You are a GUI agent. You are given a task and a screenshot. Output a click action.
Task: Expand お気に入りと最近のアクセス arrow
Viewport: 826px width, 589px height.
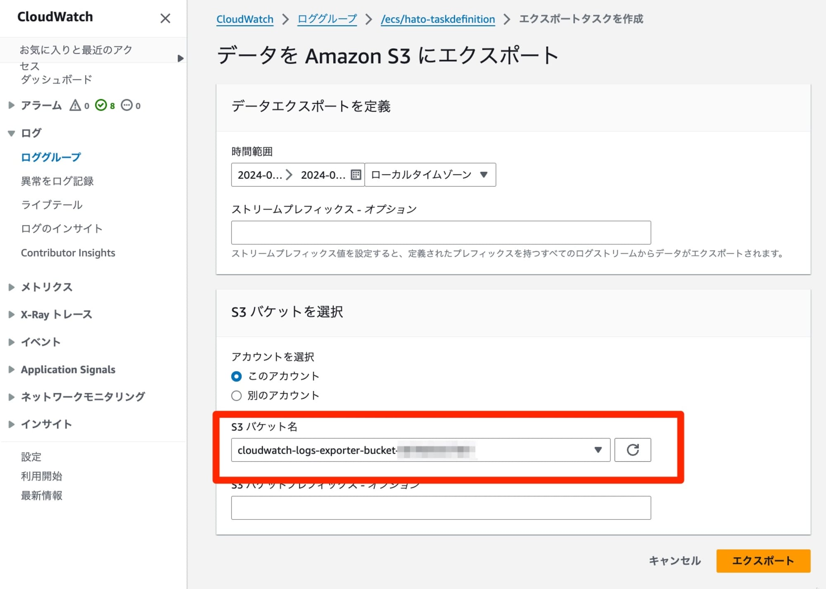pos(180,58)
